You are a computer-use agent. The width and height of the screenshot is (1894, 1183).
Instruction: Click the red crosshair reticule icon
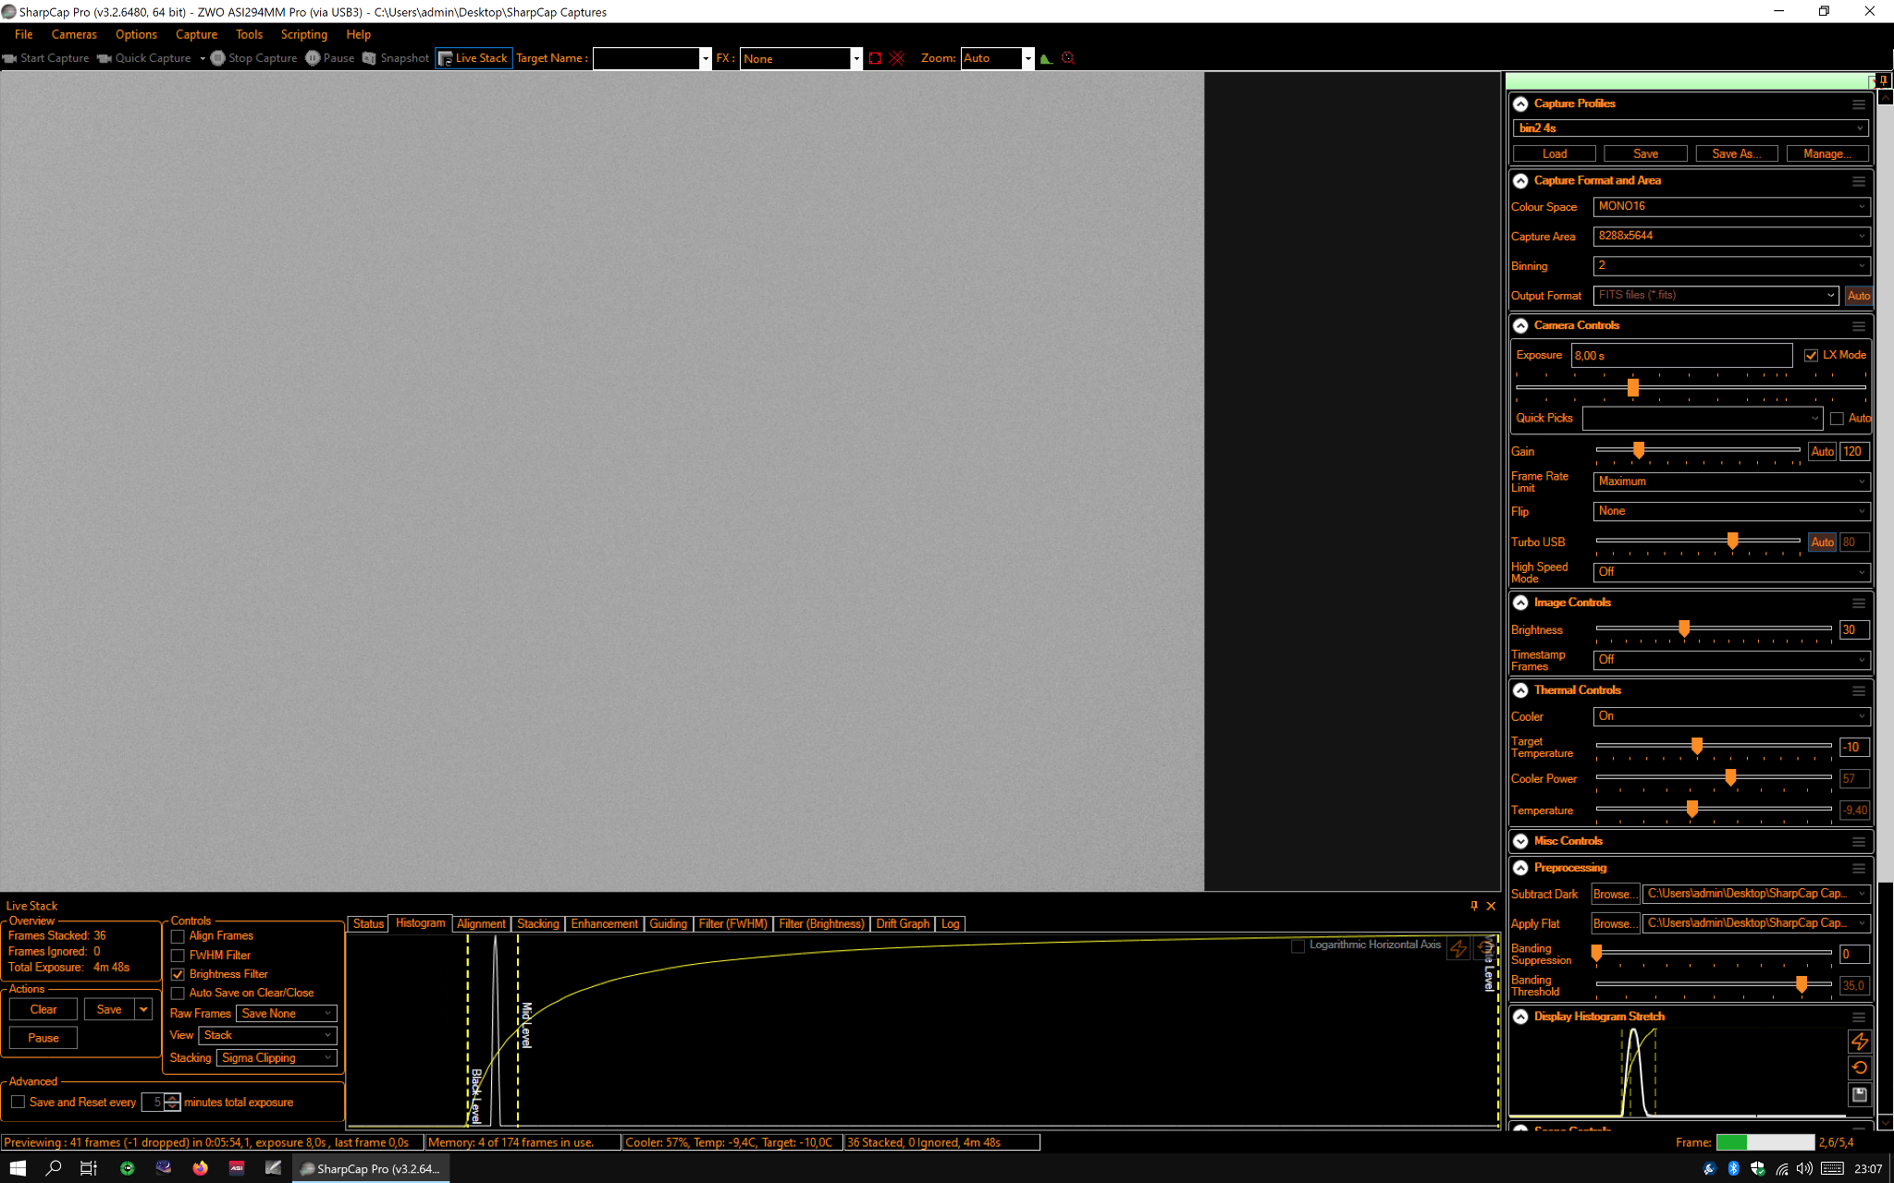click(896, 58)
